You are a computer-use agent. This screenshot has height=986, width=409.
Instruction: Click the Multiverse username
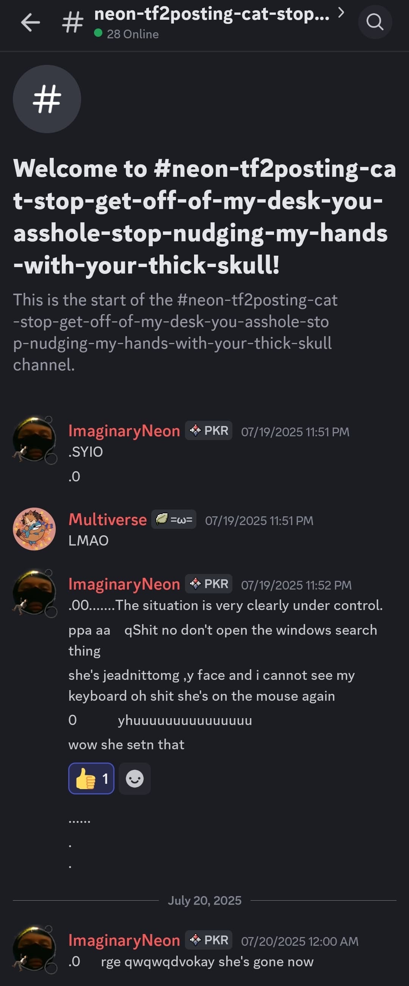pos(108,520)
